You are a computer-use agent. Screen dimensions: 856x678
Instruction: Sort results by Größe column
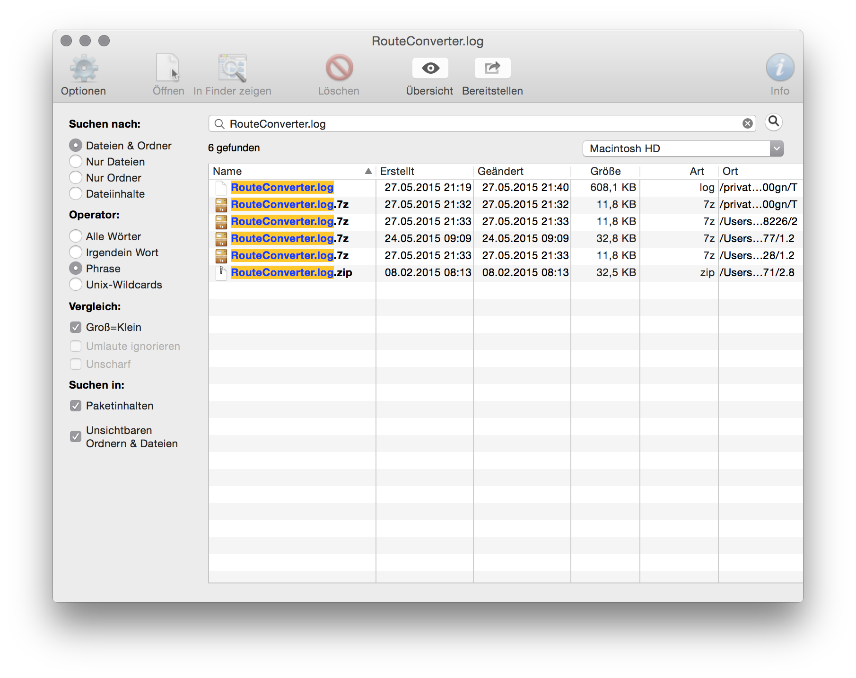click(605, 171)
